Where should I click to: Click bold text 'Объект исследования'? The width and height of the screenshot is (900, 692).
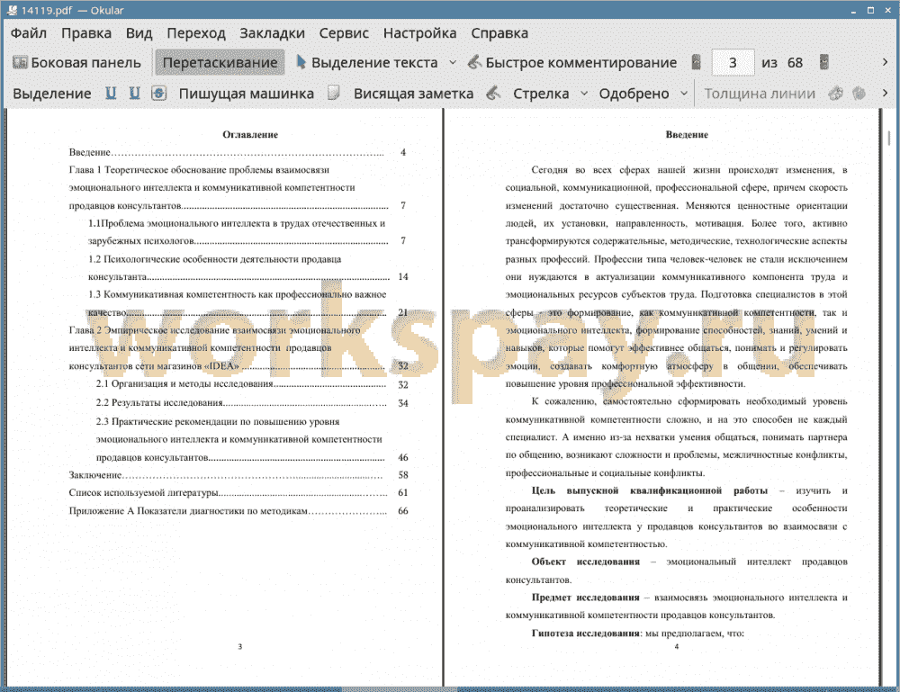[x=586, y=562]
